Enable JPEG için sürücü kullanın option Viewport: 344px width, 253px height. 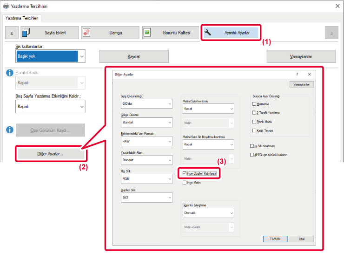pyautogui.click(x=252, y=154)
